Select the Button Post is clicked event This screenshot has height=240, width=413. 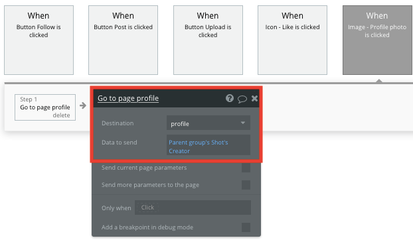123,40
